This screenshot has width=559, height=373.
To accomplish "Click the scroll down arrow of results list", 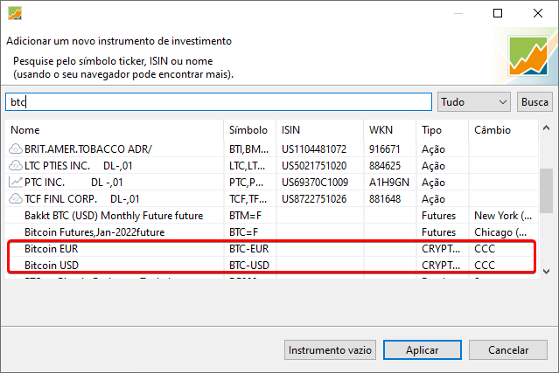I will click(x=546, y=272).
